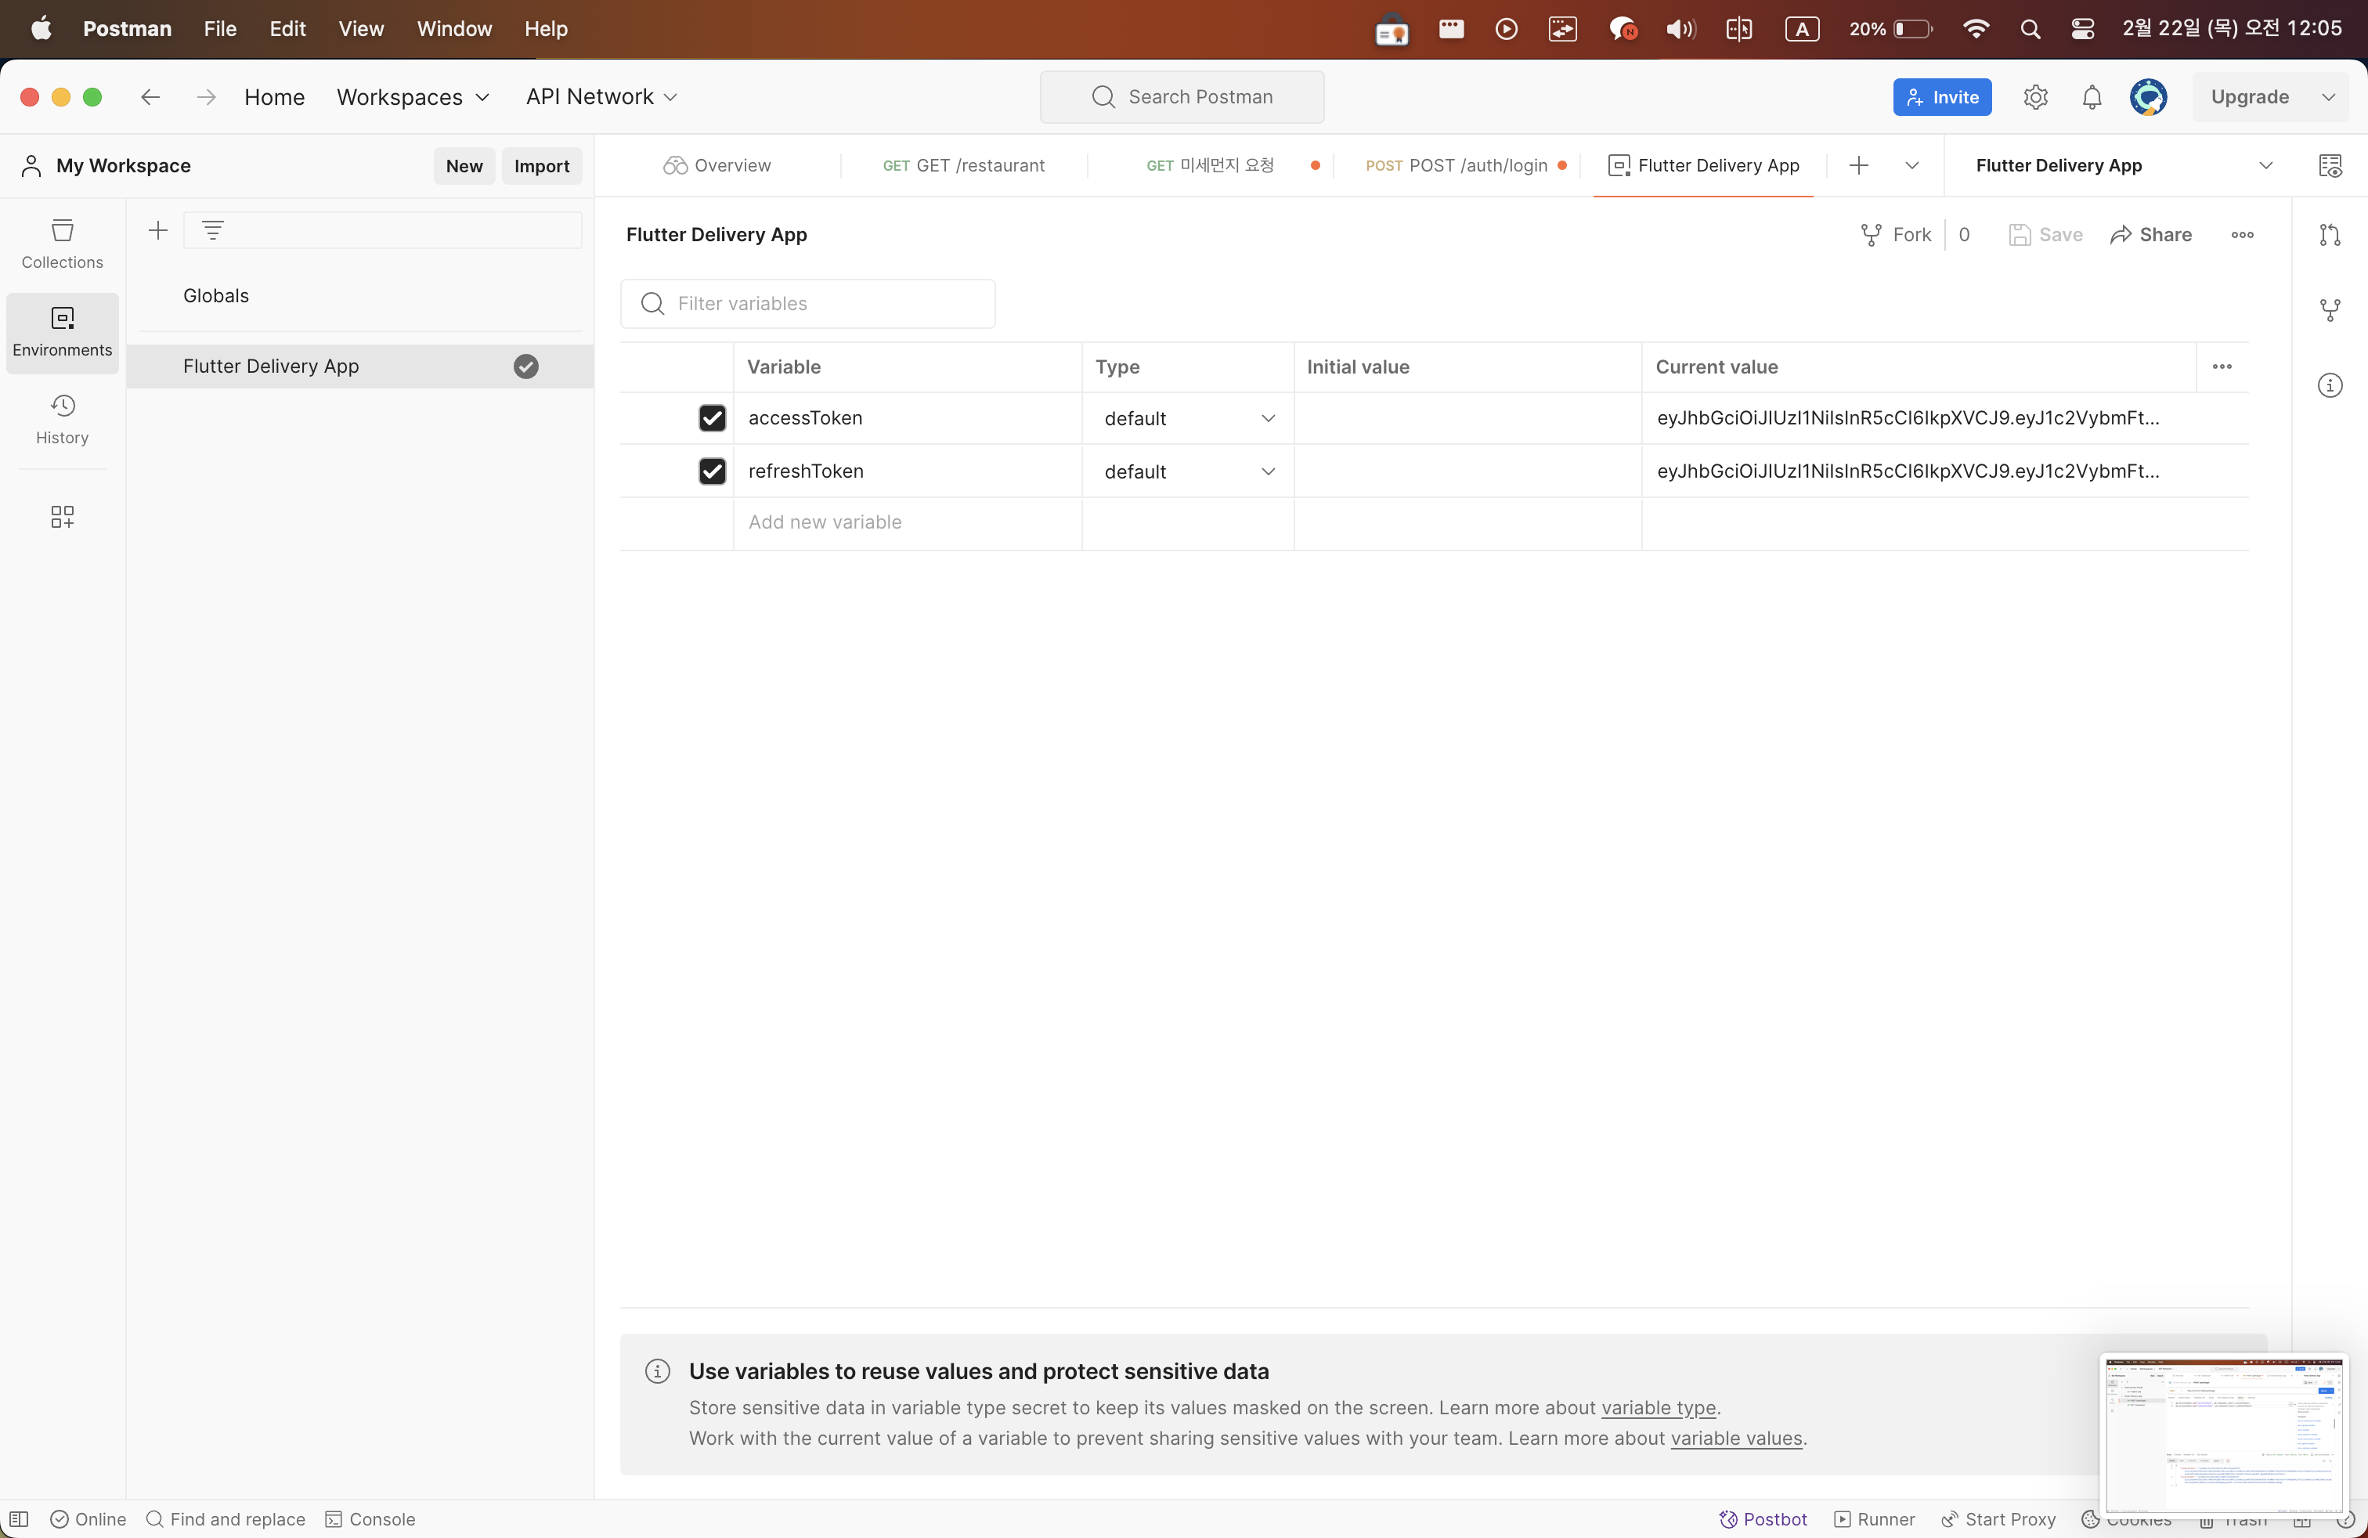Open the File menu
2368x1538 pixels.
tap(220, 29)
